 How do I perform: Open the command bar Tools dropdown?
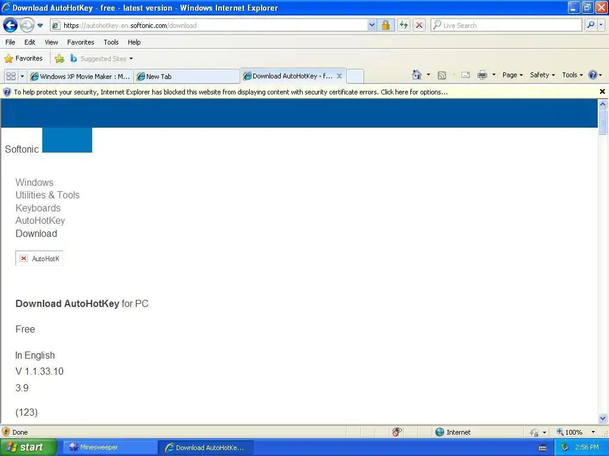coord(573,75)
